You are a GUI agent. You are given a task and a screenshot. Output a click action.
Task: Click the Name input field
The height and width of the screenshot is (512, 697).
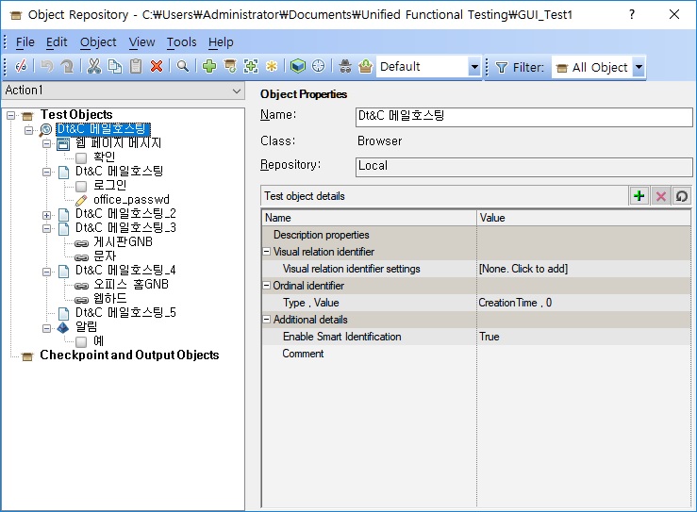click(523, 116)
